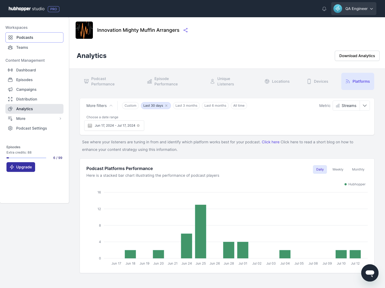Select the Last 3 months filter
This screenshot has height=288, width=385.
pyautogui.click(x=186, y=105)
